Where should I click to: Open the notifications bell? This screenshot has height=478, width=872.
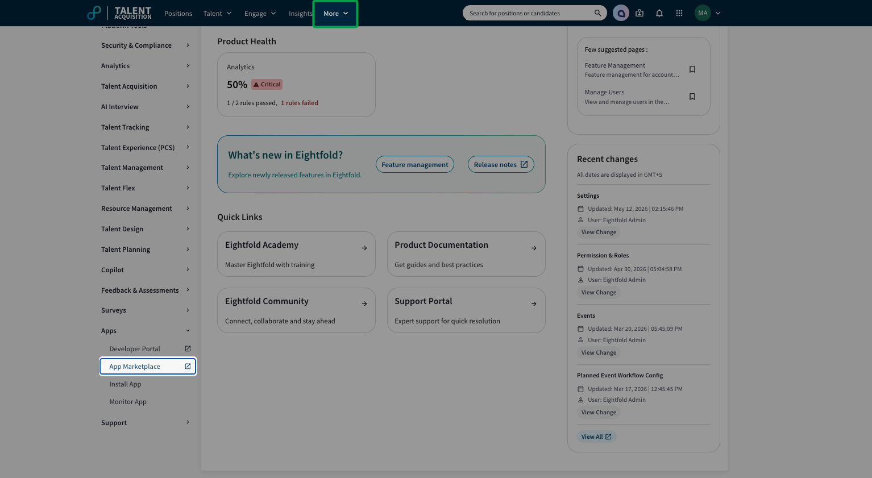point(659,13)
